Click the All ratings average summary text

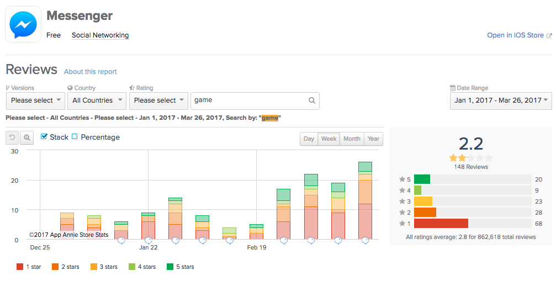click(x=471, y=237)
